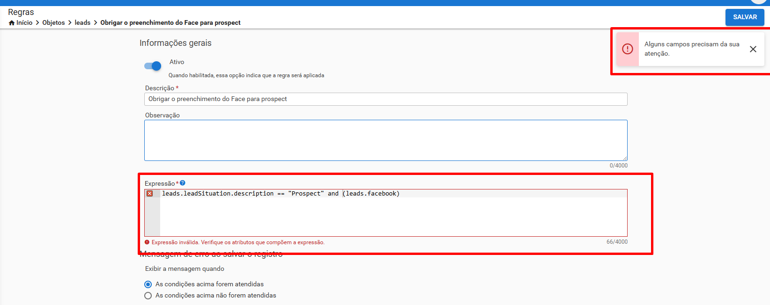This screenshot has width=770, height=305.
Task: Click the 0/4000 character counter
Action: pyautogui.click(x=618, y=166)
